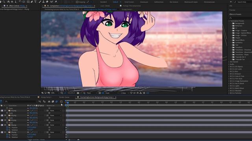
Task: Open the Preview panel header
Action: 232,10
